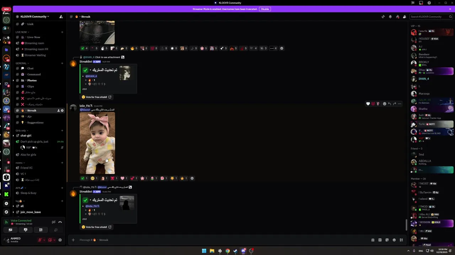Viewport: 455px width, 255px height.
Task: Open the baby photo attachment
Action: coord(97,143)
